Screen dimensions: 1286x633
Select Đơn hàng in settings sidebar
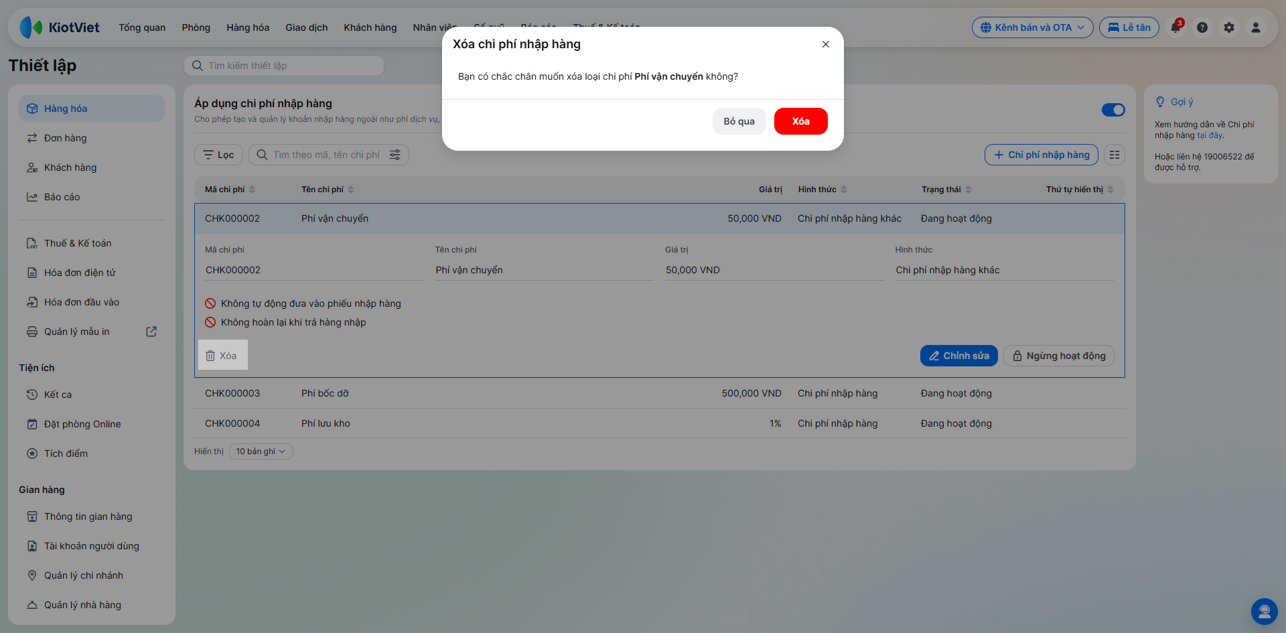[92, 138]
